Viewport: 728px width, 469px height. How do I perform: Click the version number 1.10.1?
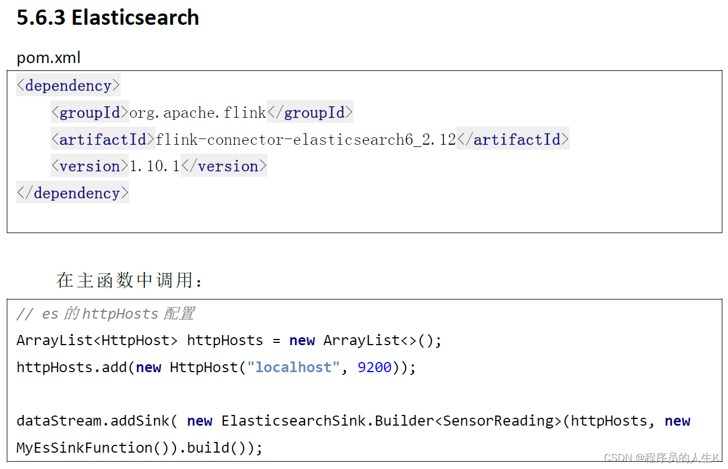[155, 166]
